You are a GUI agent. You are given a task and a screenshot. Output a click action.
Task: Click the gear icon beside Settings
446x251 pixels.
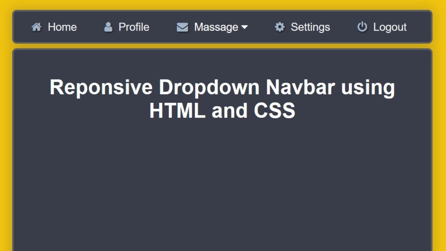tap(280, 27)
